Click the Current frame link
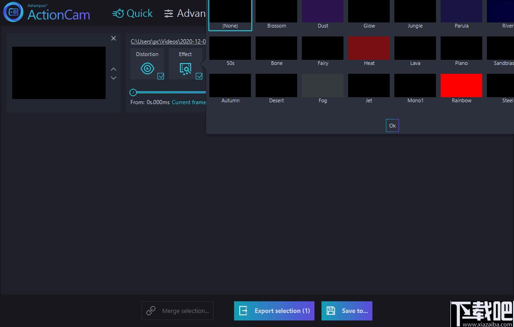This screenshot has height=327, width=514. tap(189, 102)
